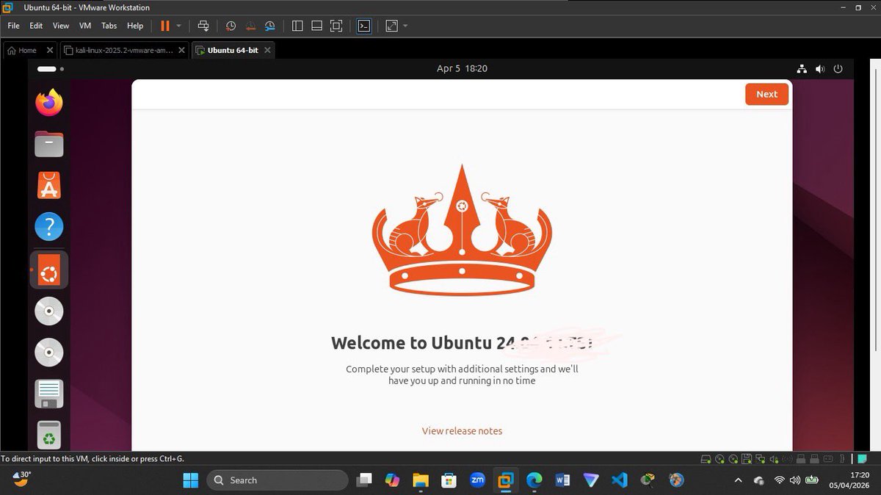The height and width of the screenshot is (495, 881).
Task: Click the network adapter status icon
Action: [x=760, y=459]
